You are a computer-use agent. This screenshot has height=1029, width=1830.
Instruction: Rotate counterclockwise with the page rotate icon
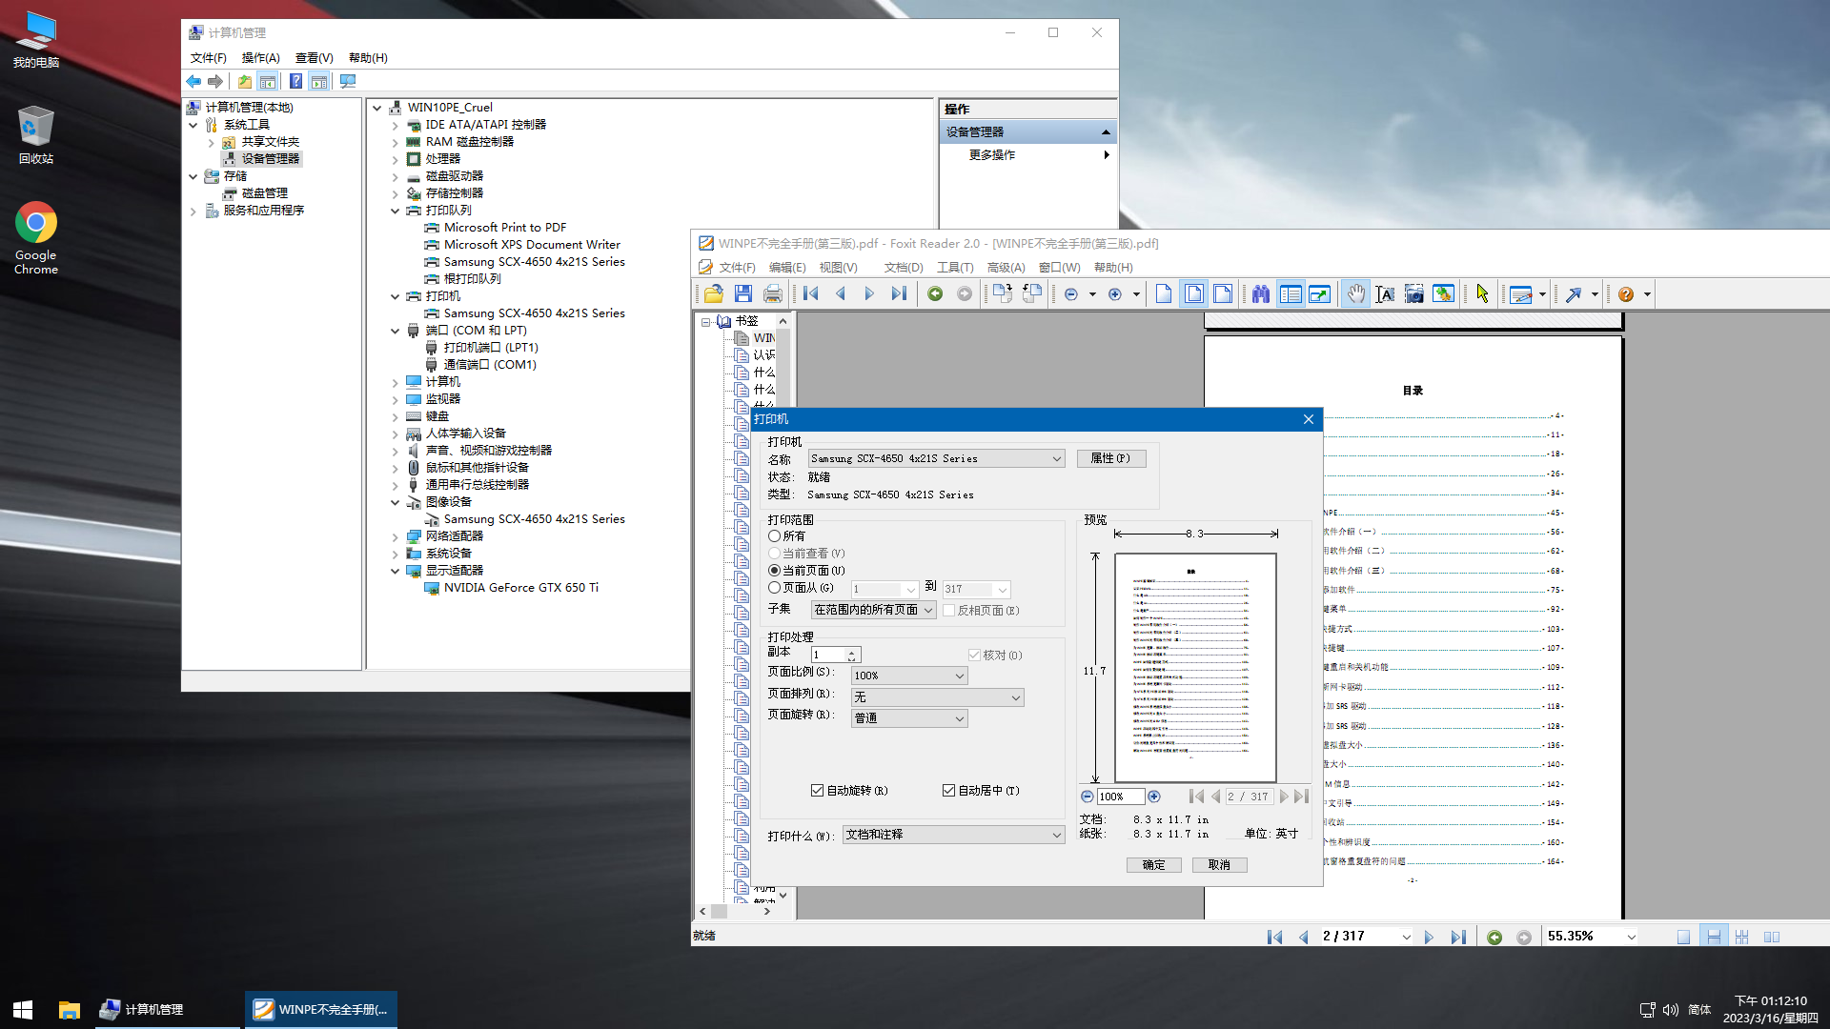1031,294
